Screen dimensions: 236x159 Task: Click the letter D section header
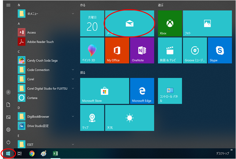pos(19,108)
